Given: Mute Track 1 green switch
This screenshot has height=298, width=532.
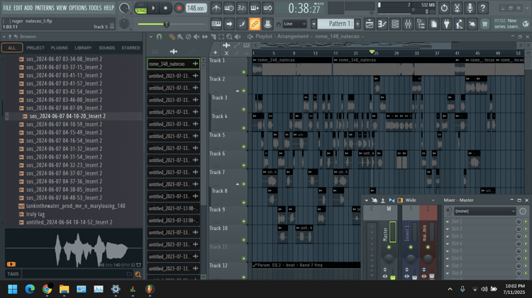Looking at the screenshot, I should point(243,72).
